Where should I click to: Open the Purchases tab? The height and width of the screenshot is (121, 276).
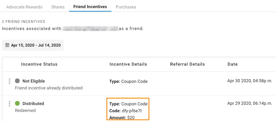126,7
